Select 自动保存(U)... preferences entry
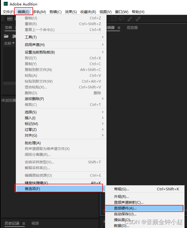 [x=145, y=214]
